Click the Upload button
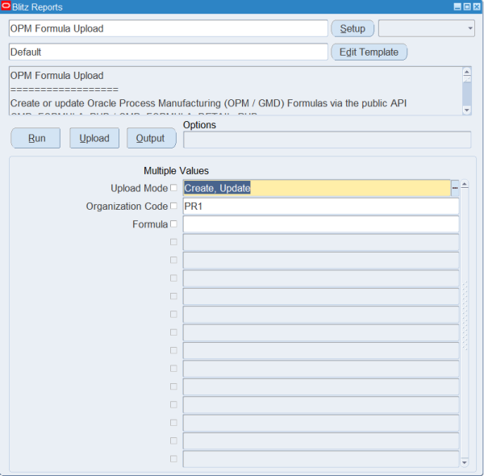 tap(94, 138)
